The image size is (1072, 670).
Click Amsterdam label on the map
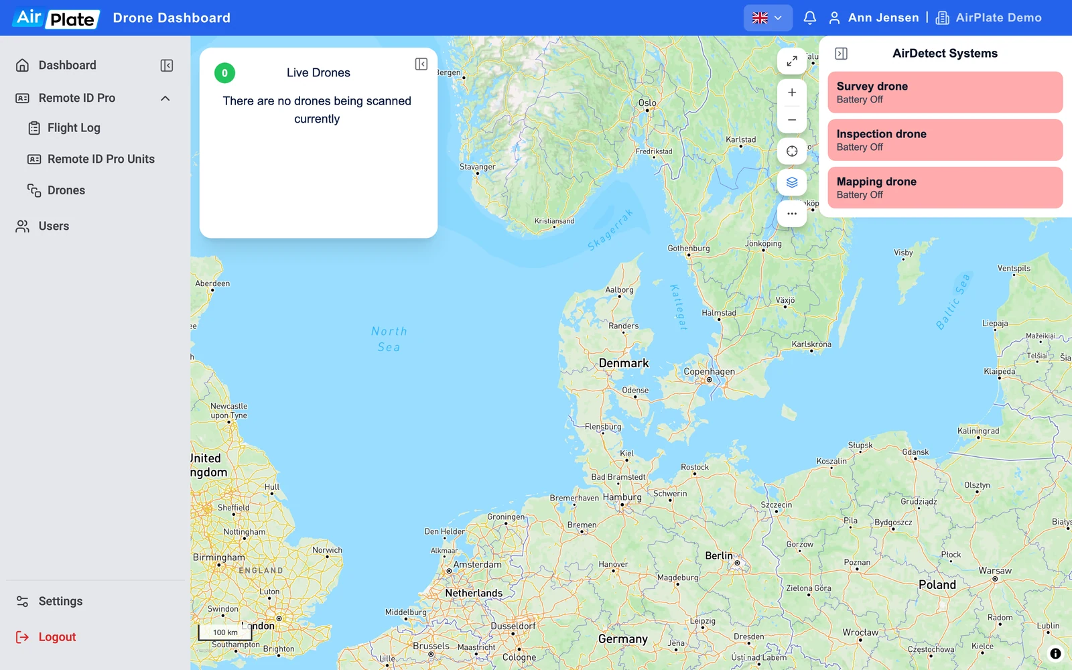[x=477, y=565]
